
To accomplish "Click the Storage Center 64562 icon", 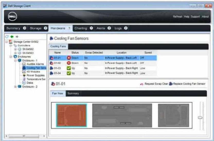I will pos(11,42).
